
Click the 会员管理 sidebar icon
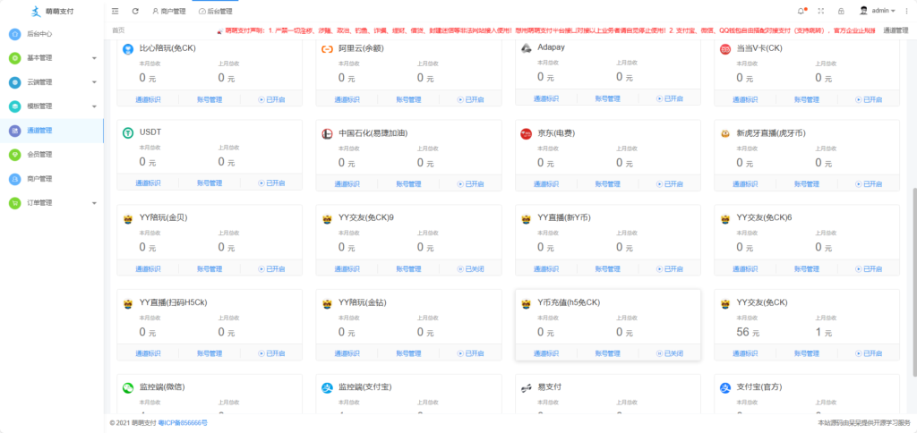tap(15, 154)
